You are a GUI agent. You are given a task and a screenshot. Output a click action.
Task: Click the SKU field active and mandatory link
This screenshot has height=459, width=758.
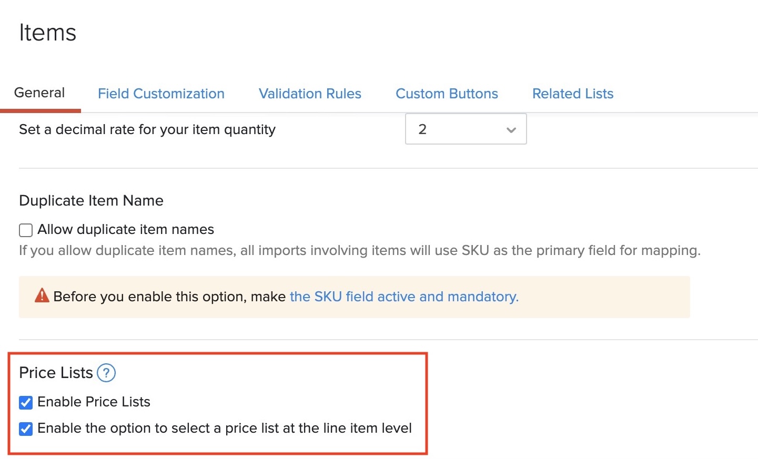(x=403, y=297)
